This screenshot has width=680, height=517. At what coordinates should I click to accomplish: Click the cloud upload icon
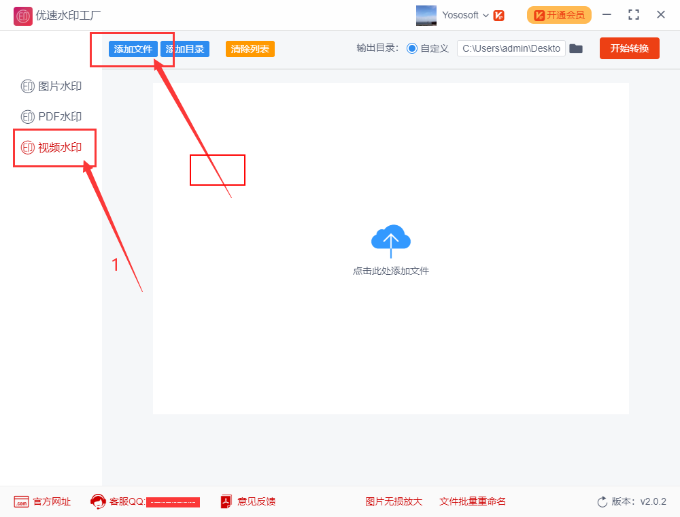click(390, 239)
